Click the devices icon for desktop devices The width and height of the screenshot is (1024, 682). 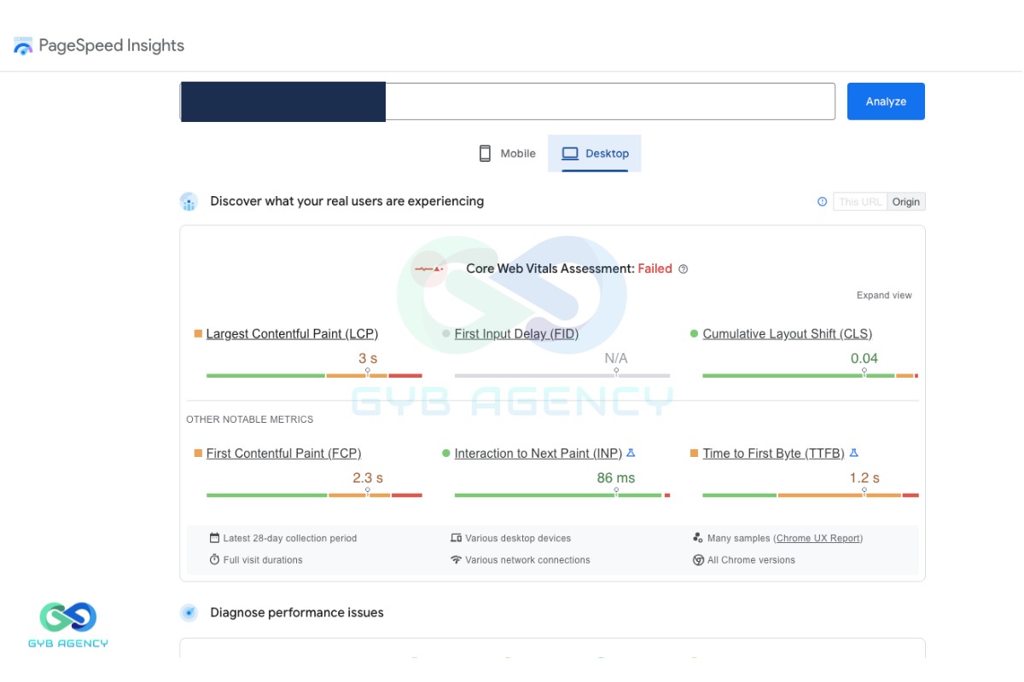pyautogui.click(x=456, y=538)
